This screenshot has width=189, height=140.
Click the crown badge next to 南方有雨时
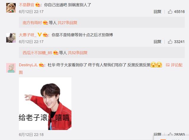(x=45, y=22)
